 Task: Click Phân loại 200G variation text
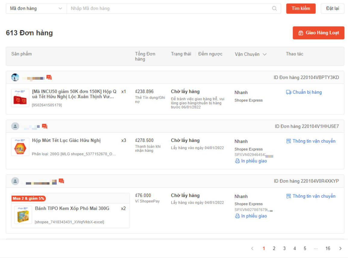click(74, 154)
